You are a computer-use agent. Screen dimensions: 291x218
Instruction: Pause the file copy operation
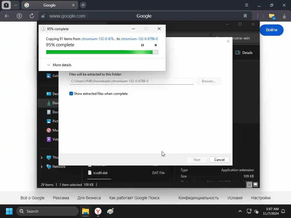(x=142, y=45)
